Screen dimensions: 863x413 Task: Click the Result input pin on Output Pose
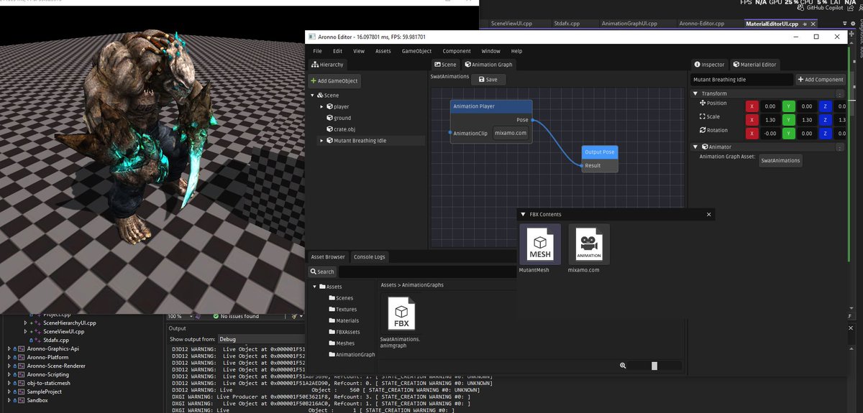582,166
